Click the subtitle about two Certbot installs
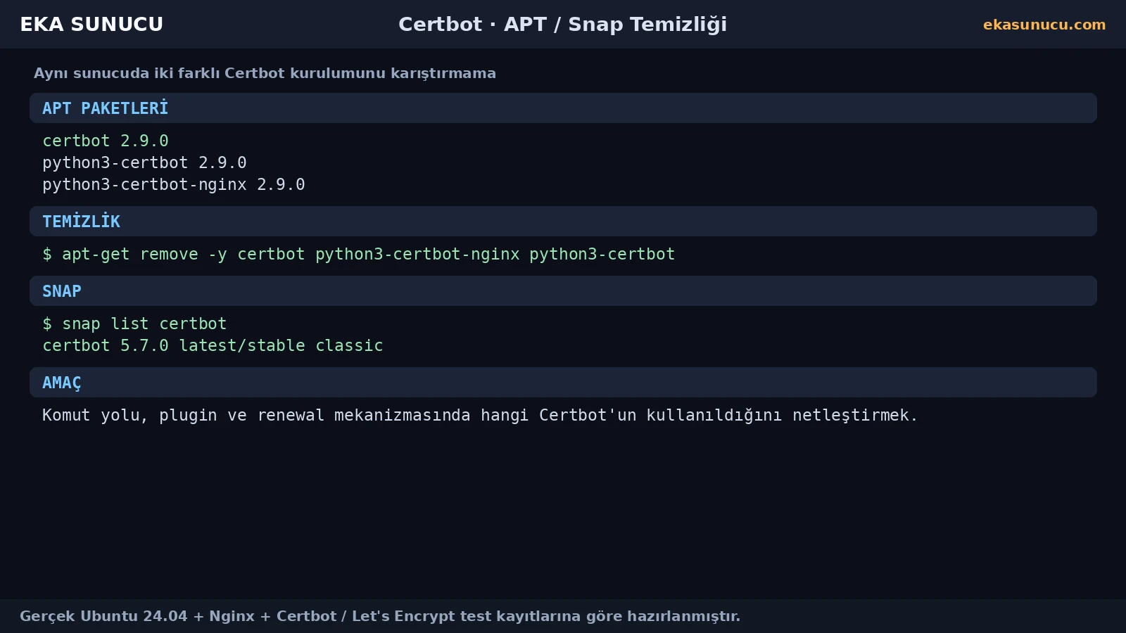This screenshot has width=1126, height=633. [x=265, y=73]
